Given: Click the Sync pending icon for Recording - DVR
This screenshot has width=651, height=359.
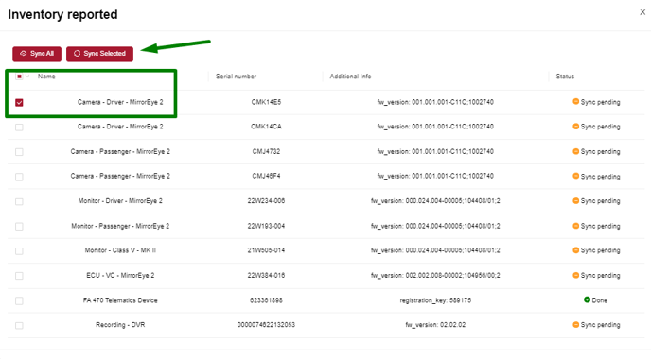Looking at the screenshot, I should click(x=576, y=325).
